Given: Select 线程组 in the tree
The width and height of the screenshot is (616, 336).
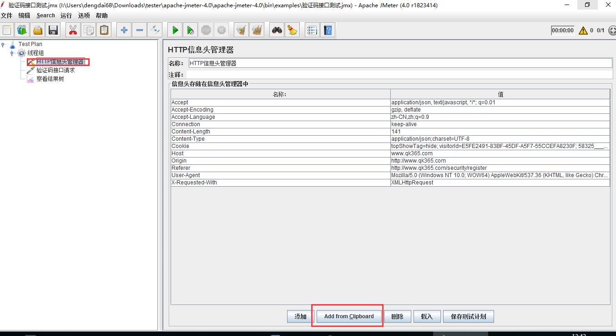Looking at the screenshot, I should [x=35, y=53].
